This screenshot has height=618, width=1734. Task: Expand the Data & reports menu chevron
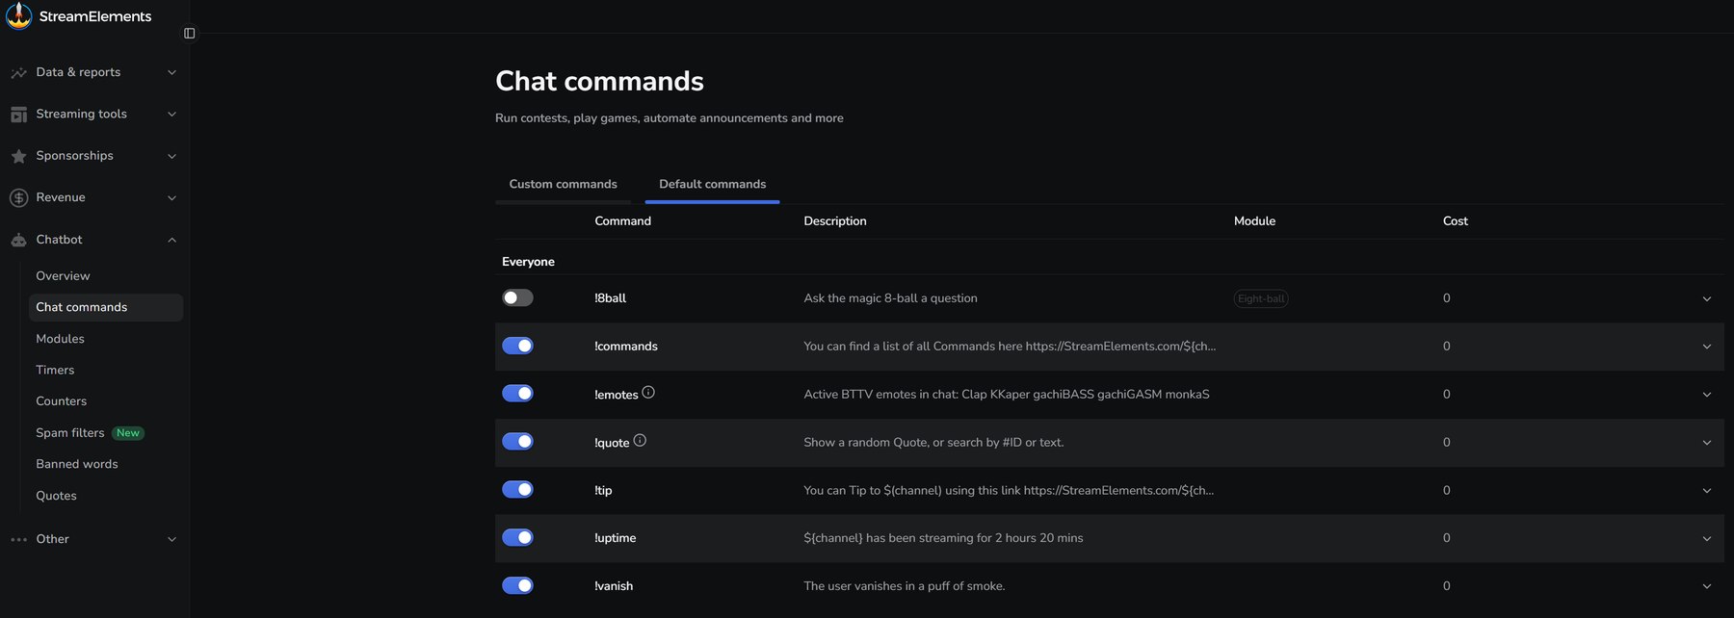[x=171, y=72]
